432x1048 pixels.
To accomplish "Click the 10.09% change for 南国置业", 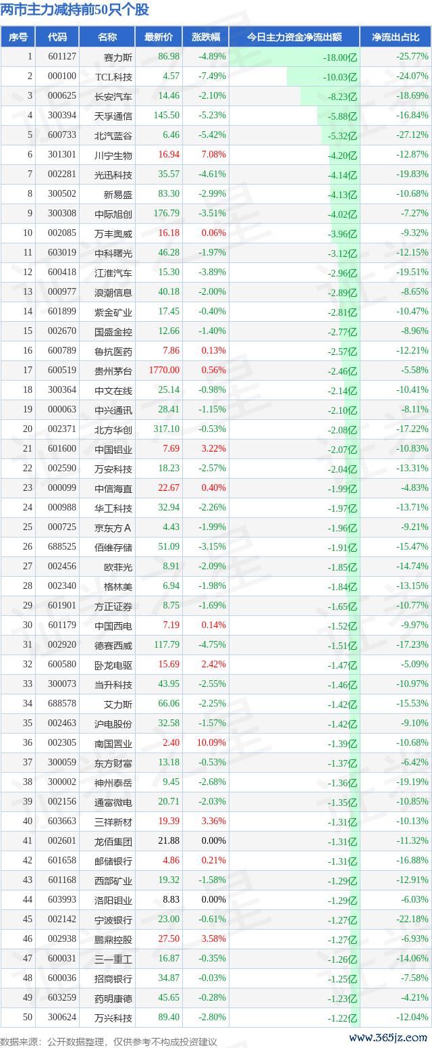I will [x=211, y=743].
